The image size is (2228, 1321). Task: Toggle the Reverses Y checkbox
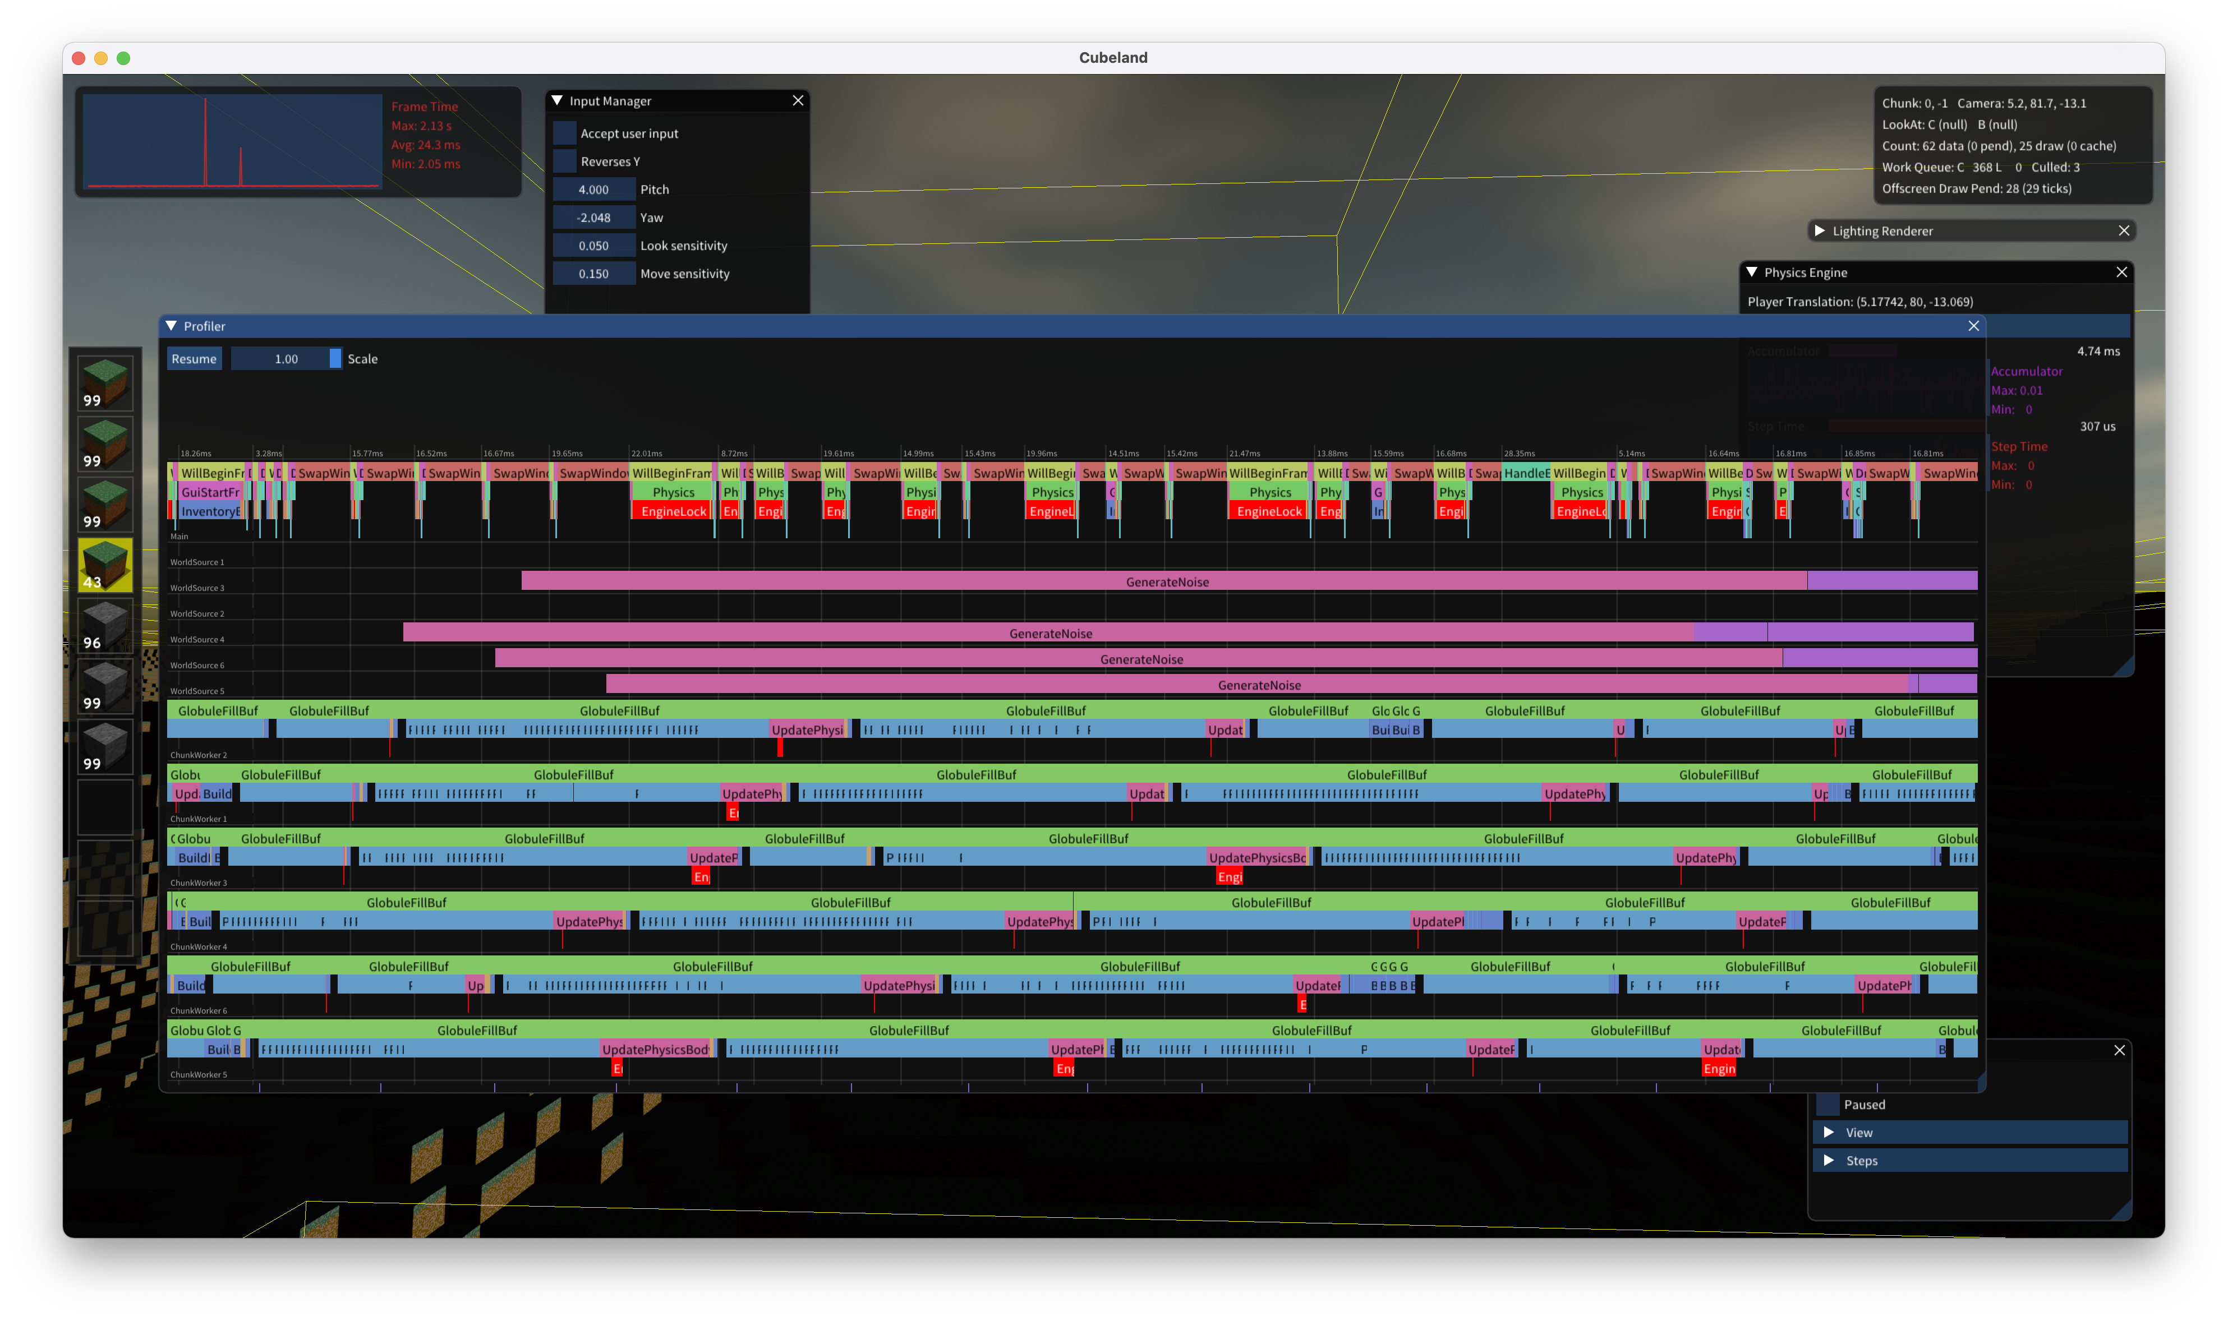(x=564, y=161)
